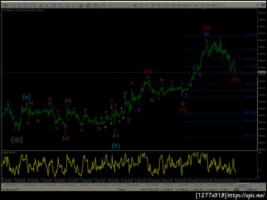Select the active GOLD,H1 chart tab
The height and width of the screenshot is (200, 267).
pos(243,185)
